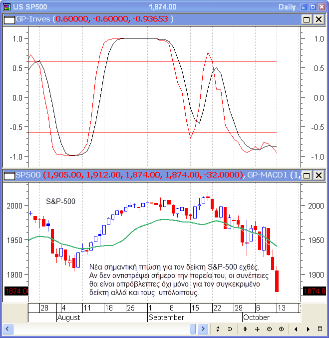Viewport: 329px width, 338px height.
Task: Maximize the SP500 price panel
Action: (x=307, y=175)
